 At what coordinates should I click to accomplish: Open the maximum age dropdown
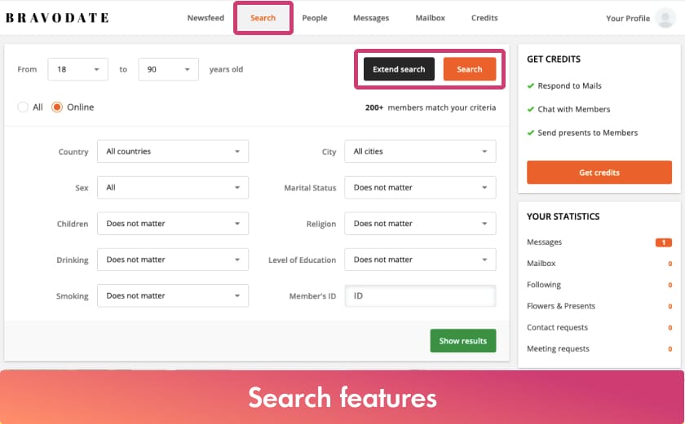pyautogui.click(x=168, y=69)
